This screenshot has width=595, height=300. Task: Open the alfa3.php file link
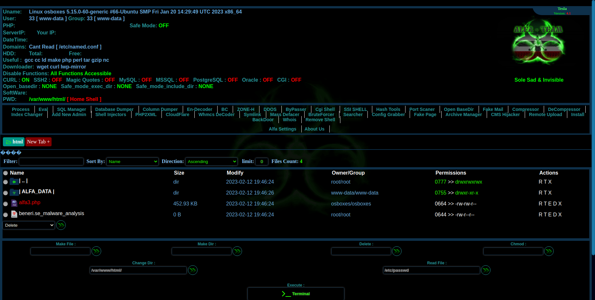[x=30, y=203]
